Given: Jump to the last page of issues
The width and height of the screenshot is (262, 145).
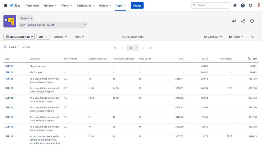Looking at the screenshot, I should 151,48.
